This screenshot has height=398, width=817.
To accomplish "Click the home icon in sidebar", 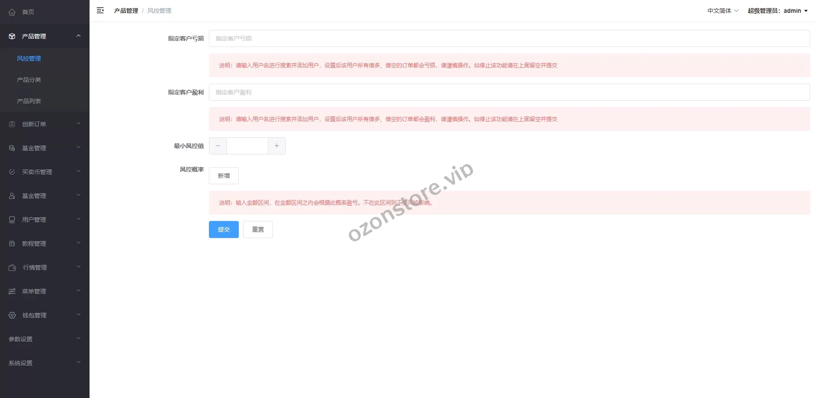I will click(12, 12).
